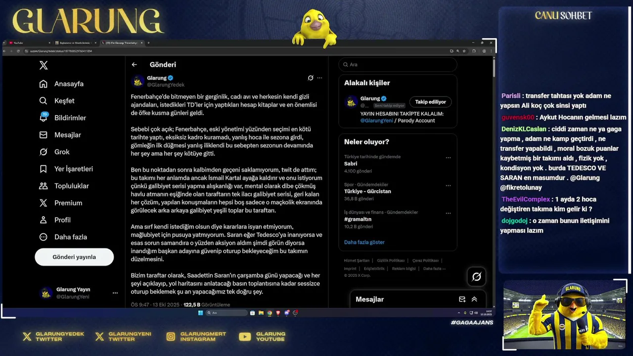
Task: Open the #gramaltın trend
Action: [358, 219]
